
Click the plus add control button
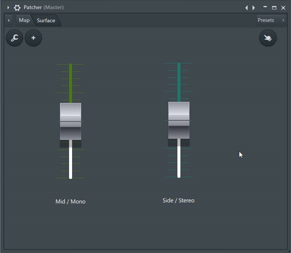[x=34, y=38]
